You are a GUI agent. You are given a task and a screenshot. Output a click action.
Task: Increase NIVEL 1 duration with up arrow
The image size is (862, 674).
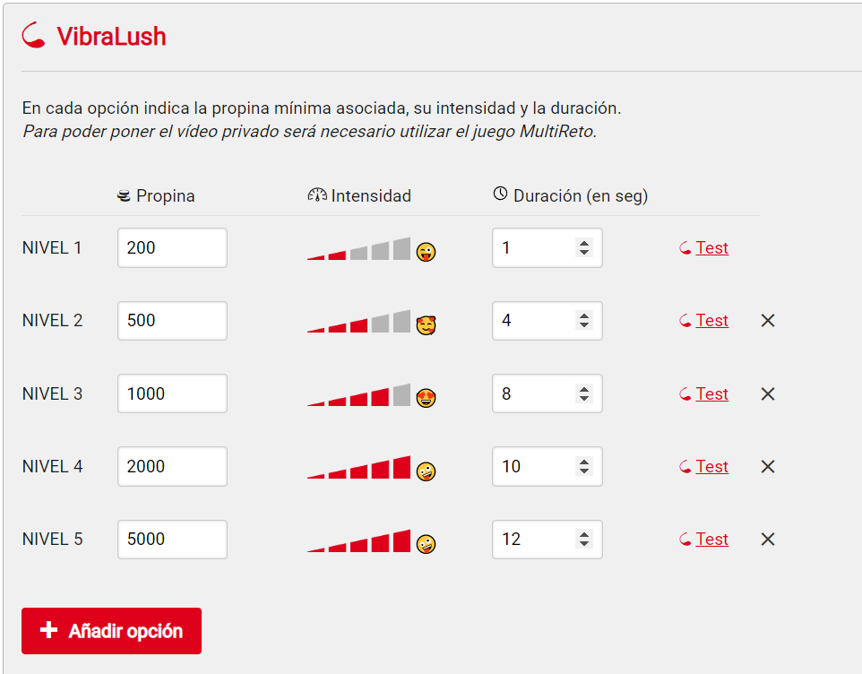(584, 243)
